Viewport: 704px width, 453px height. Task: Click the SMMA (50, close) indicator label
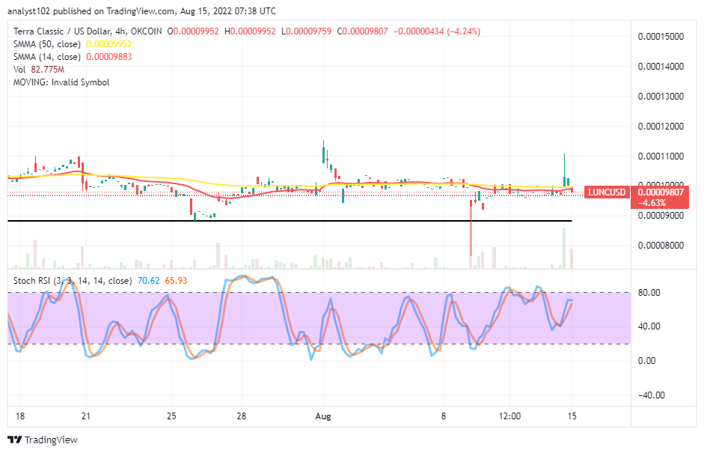(x=47, y=44)
